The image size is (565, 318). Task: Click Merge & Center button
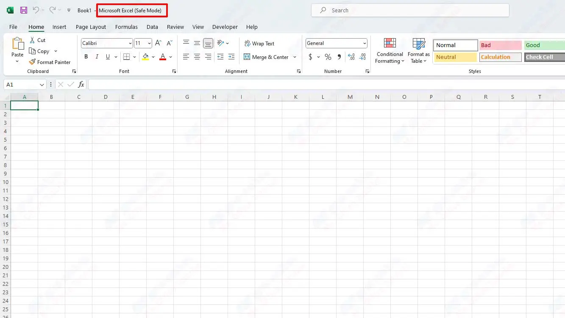click(266, 57)
